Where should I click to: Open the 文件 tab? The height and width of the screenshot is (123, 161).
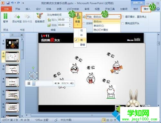(x=6, y=9)
